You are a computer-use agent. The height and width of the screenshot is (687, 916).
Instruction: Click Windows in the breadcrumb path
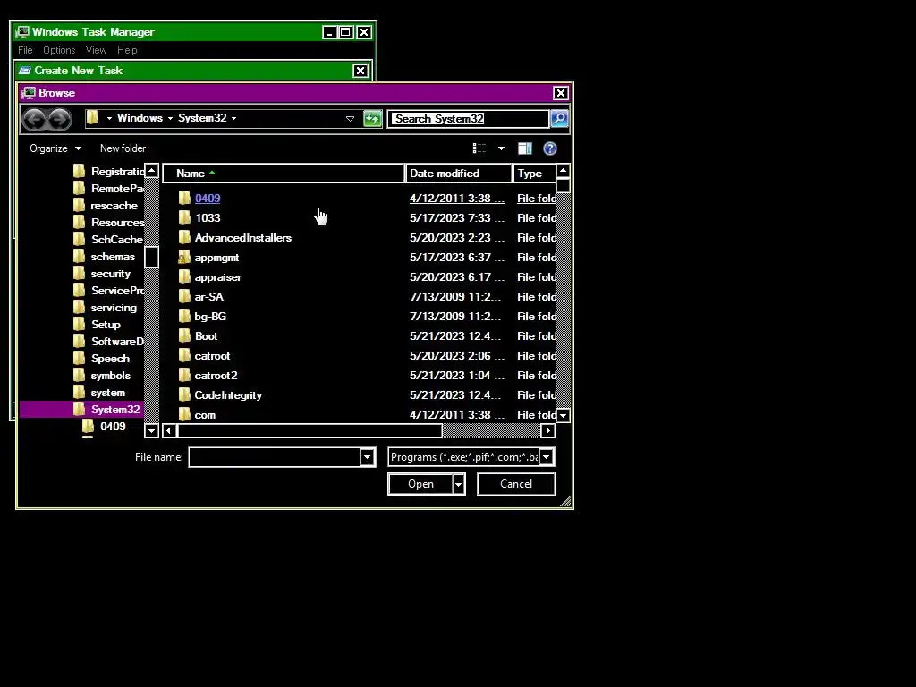pyautogui.click(x=140, y=118)
